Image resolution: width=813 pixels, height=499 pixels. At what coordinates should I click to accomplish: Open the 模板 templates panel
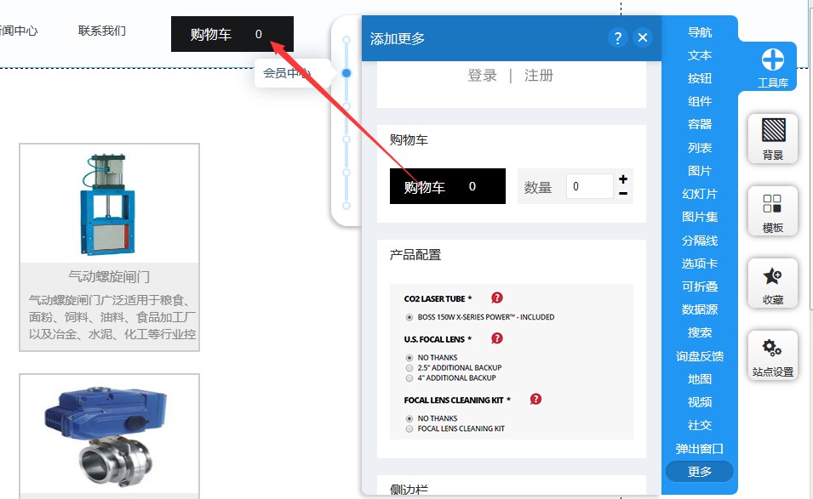772,211
